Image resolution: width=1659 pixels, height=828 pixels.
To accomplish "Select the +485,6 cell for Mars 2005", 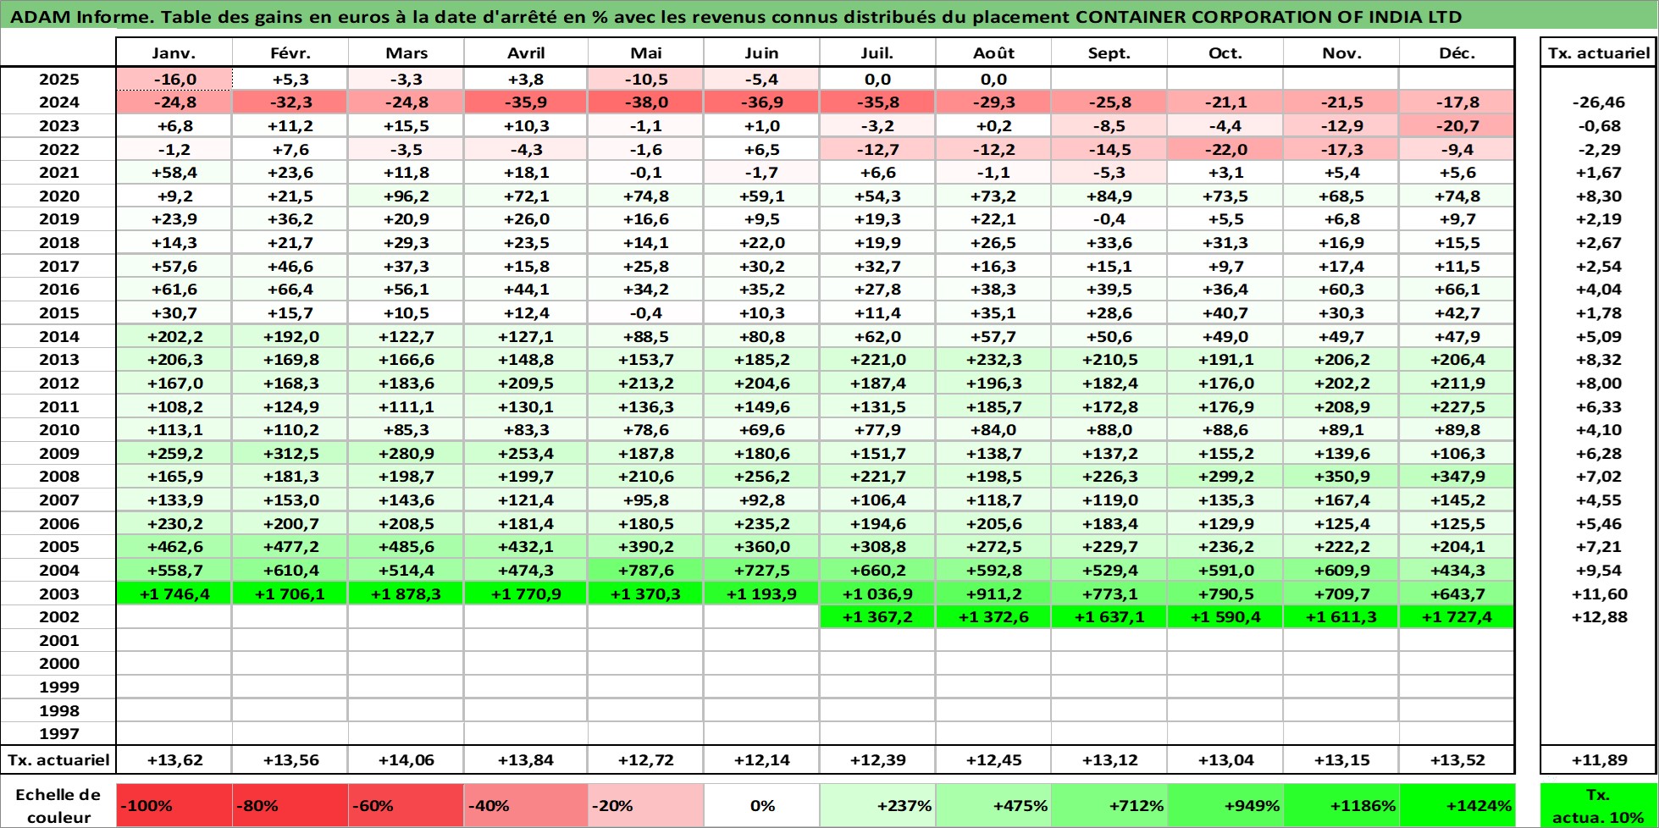I will coord(406,547).
